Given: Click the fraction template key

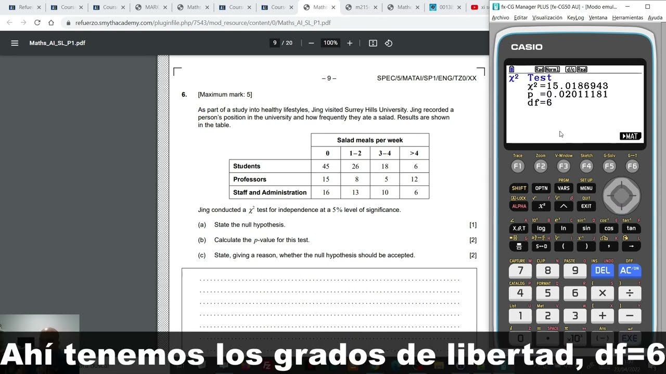Looking at the screenshot, I should point(519,246).
